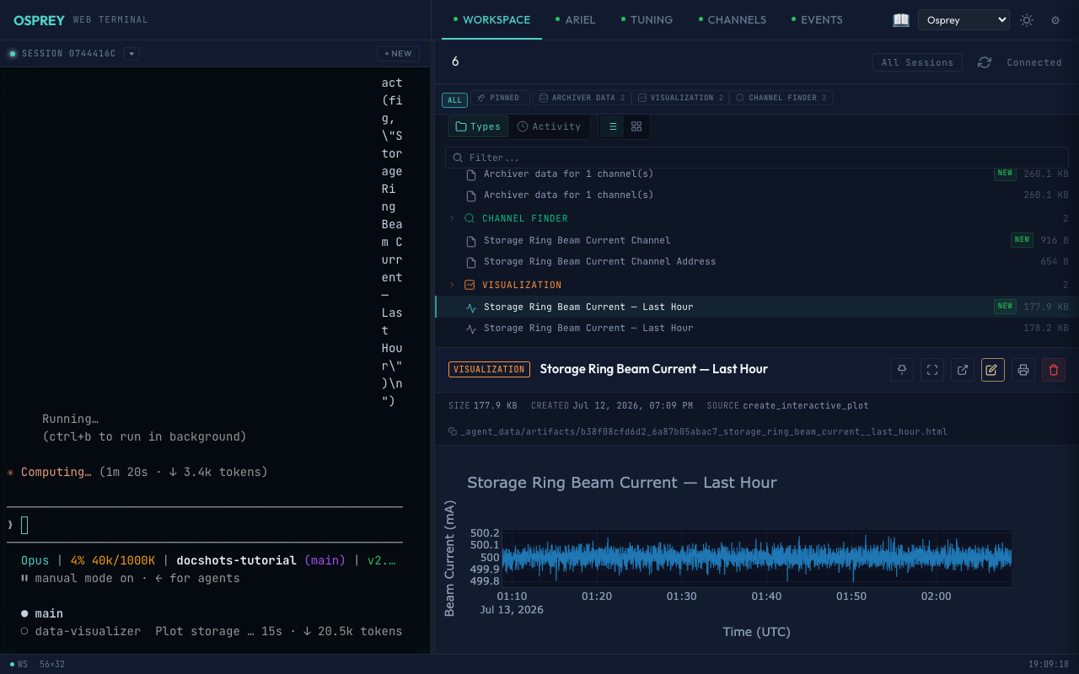The height and width of the screenshot is (674, 1079).
Task: Switch to grid view layout
Action: click(x=636, y=126)
